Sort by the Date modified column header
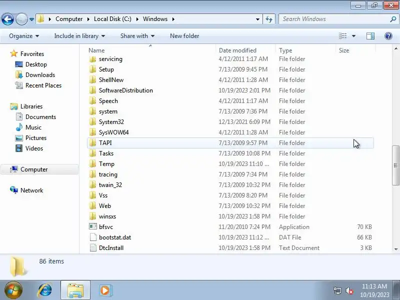This screenshot has height=300, width=400. pos(237,50)
